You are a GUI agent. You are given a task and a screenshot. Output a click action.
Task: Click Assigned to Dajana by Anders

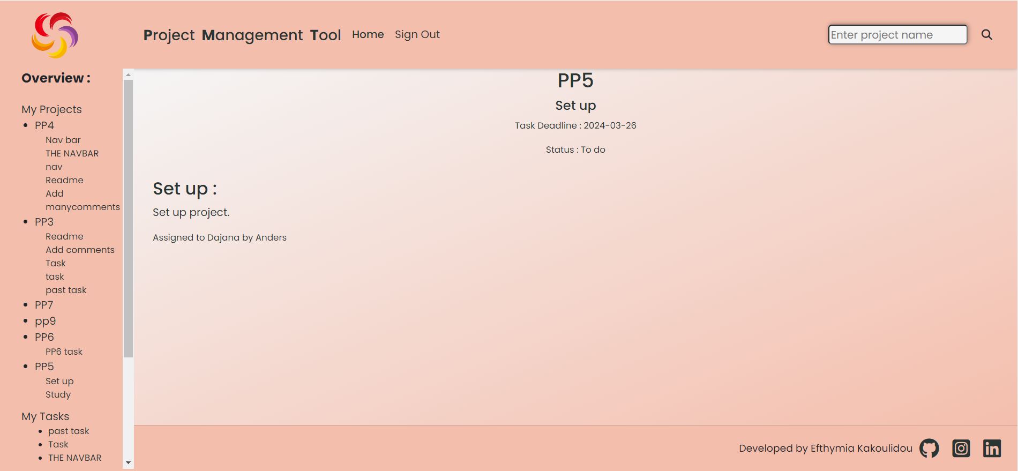tap(220, 237)
